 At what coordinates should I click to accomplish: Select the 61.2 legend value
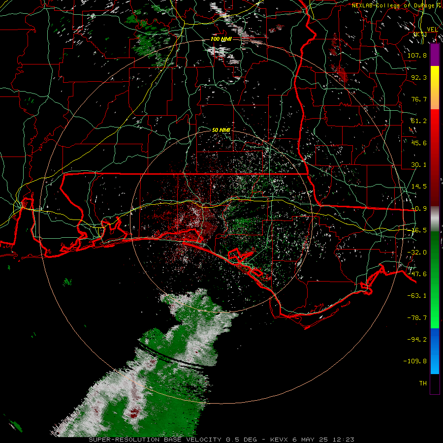point(419,121)
